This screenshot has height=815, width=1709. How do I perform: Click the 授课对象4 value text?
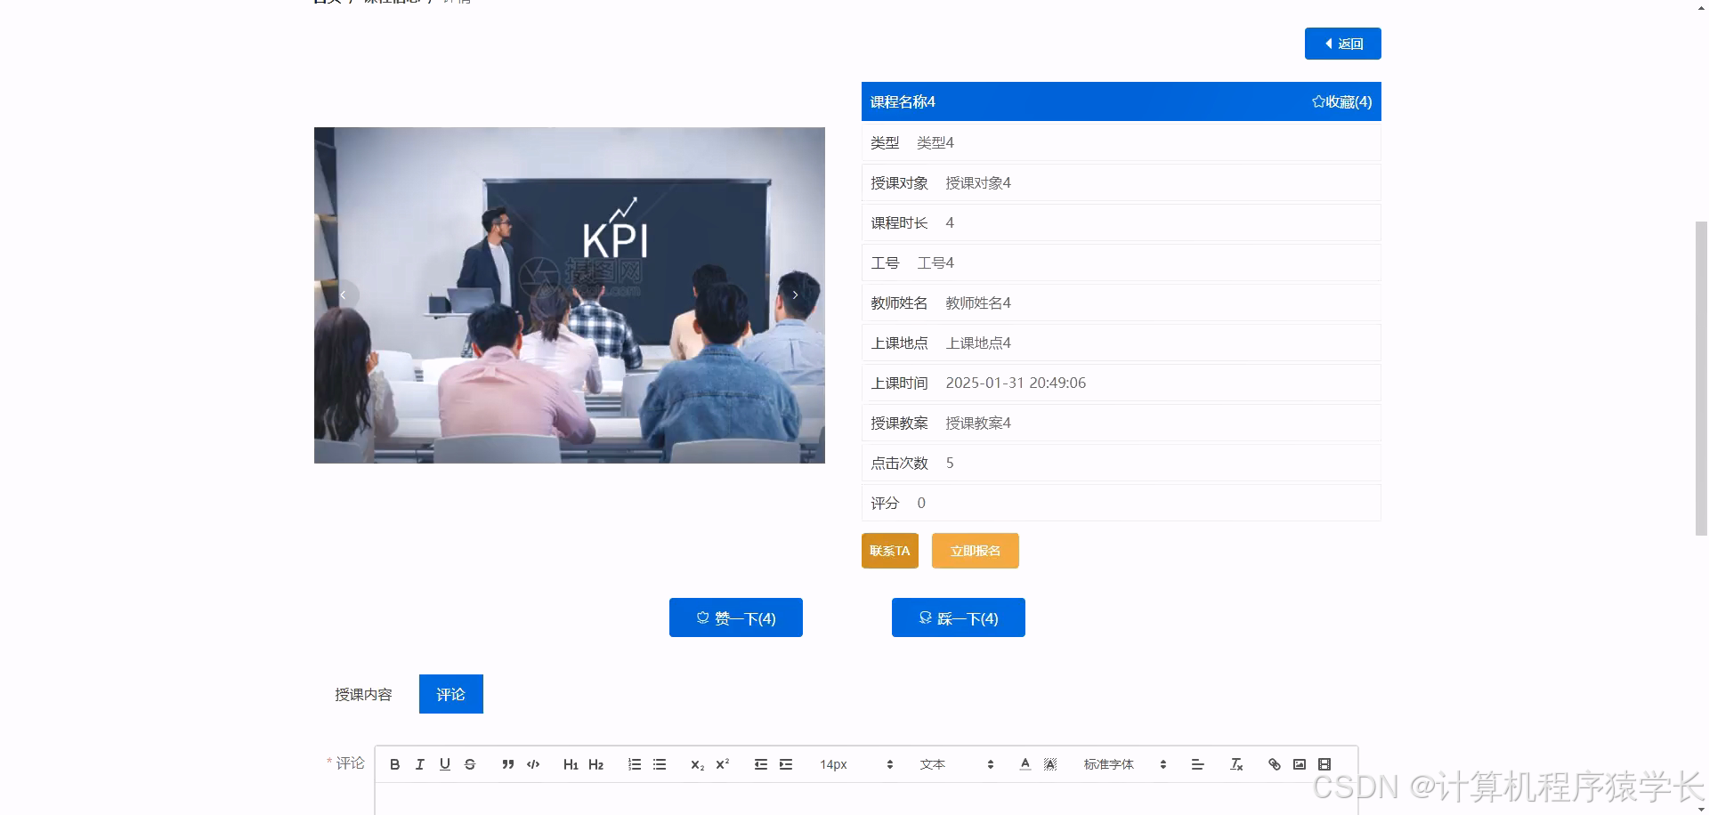[977, 182]
